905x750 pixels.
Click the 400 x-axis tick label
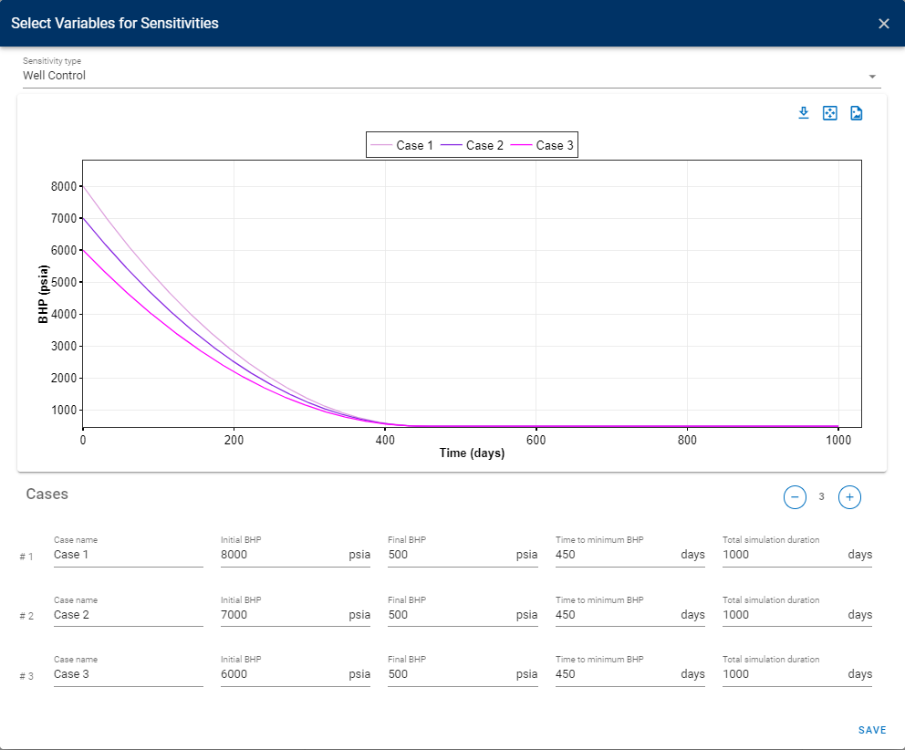tap(385, 440)
